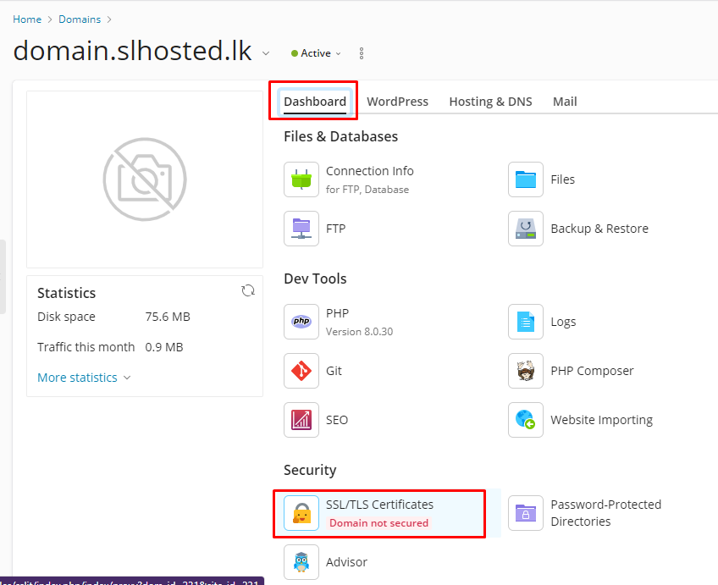Viewport: 718px width, 585px height.
Task: Expand the More statistics section
Action: point(84,378)
